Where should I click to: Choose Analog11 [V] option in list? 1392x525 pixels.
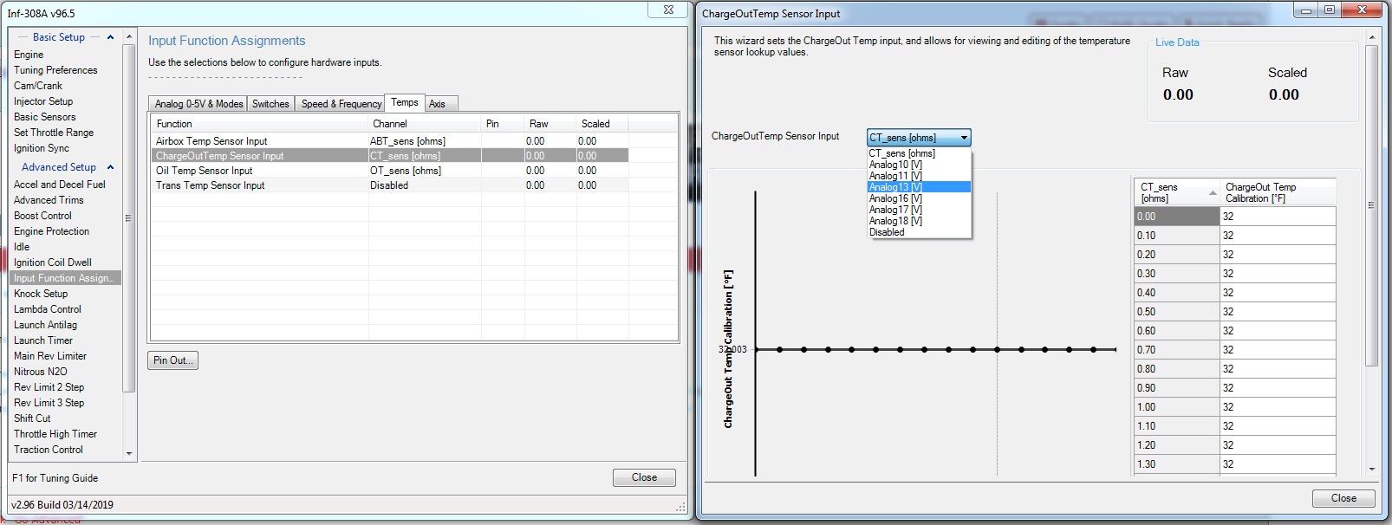(919, 176)
